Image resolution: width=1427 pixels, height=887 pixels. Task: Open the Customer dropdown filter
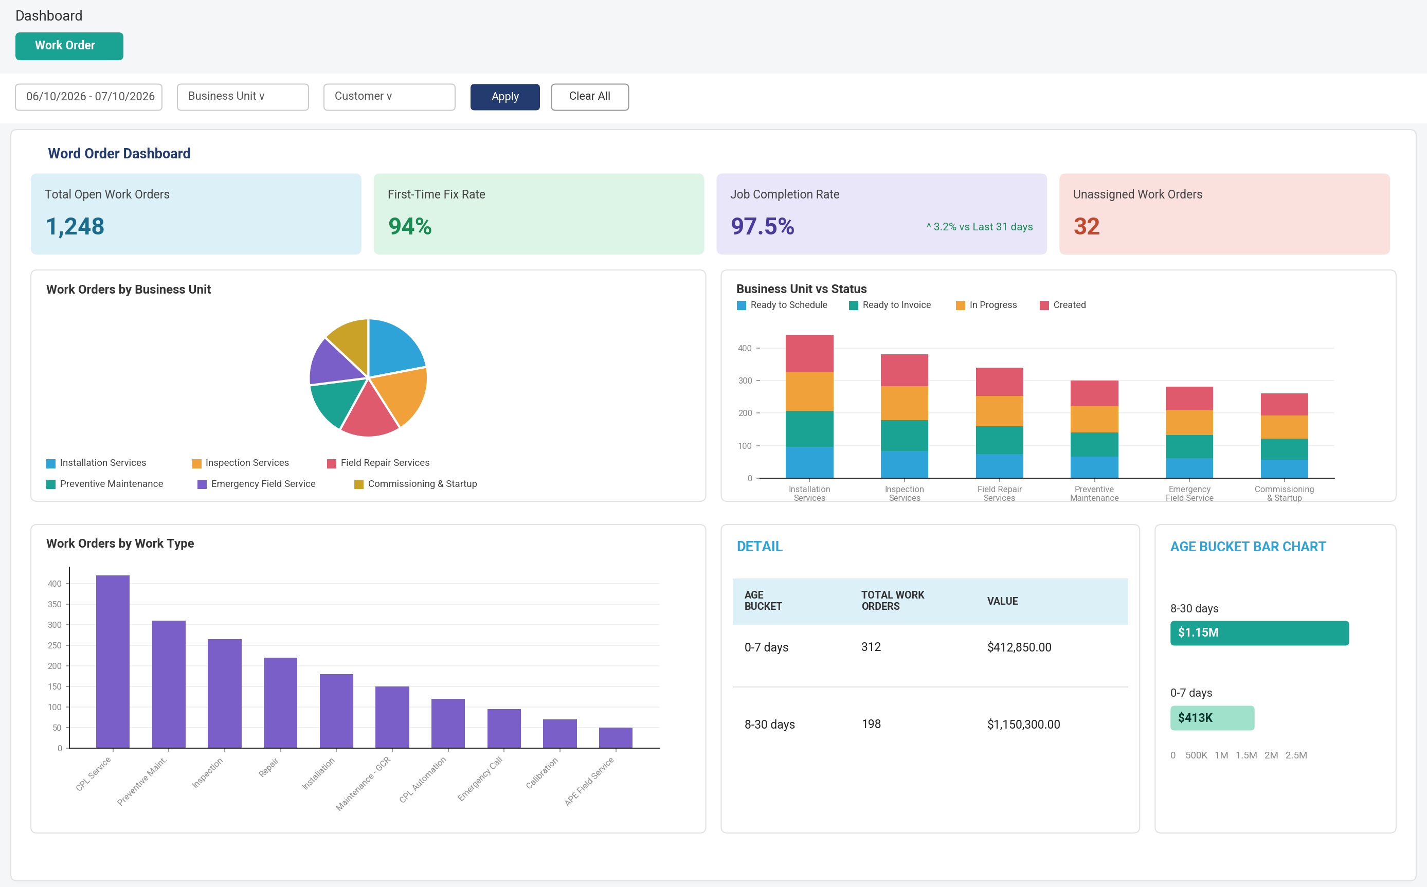click(x=389, y=97)
